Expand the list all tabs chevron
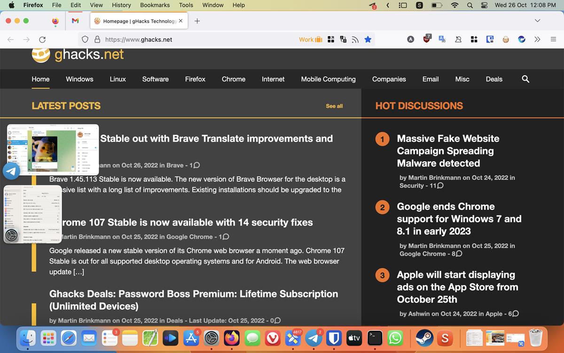 537,21
